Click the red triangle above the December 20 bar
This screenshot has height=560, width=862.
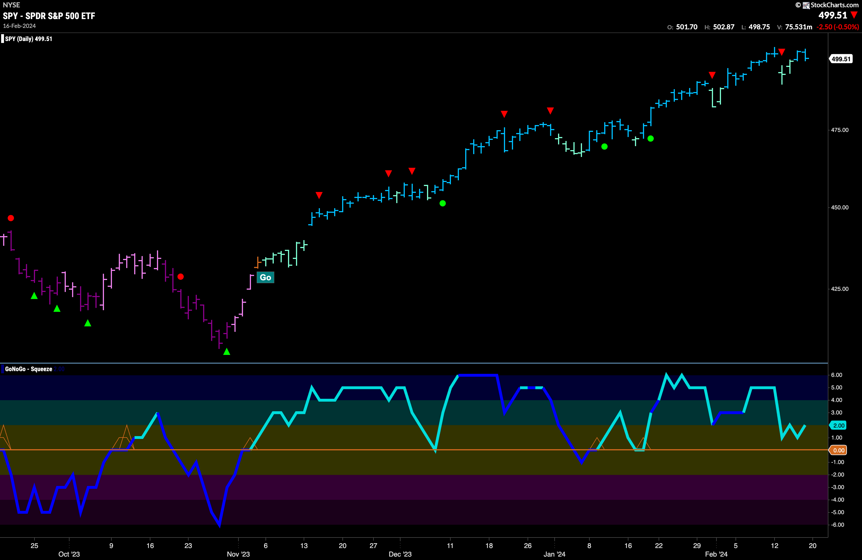pyautogui.click(x=504, y=114)
